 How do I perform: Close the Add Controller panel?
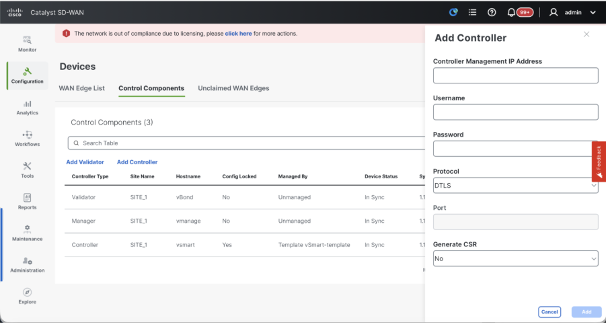click(x=586, y=34)
